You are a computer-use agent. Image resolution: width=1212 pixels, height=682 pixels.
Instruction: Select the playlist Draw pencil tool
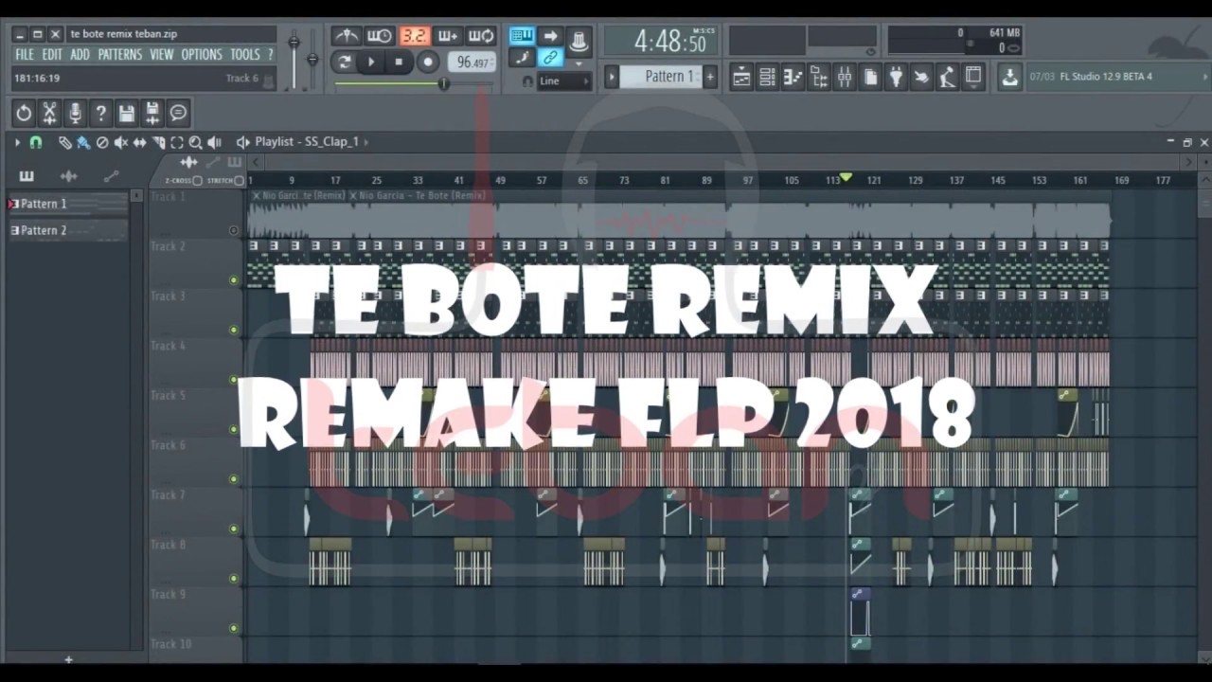pos(64,142)
